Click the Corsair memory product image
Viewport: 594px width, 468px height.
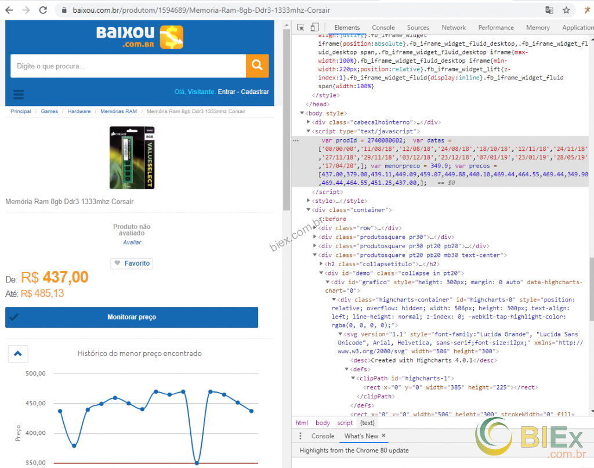point(132,158)
